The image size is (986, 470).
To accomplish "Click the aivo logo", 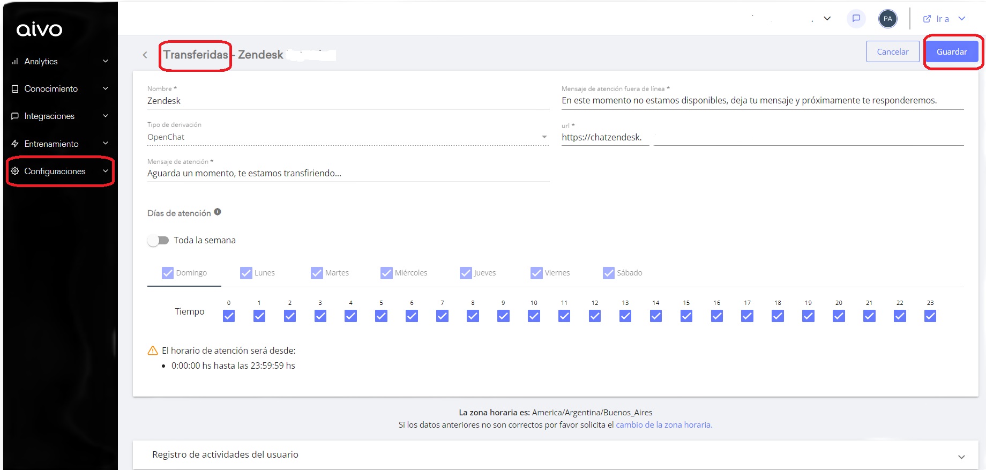I will click(39, 29).
